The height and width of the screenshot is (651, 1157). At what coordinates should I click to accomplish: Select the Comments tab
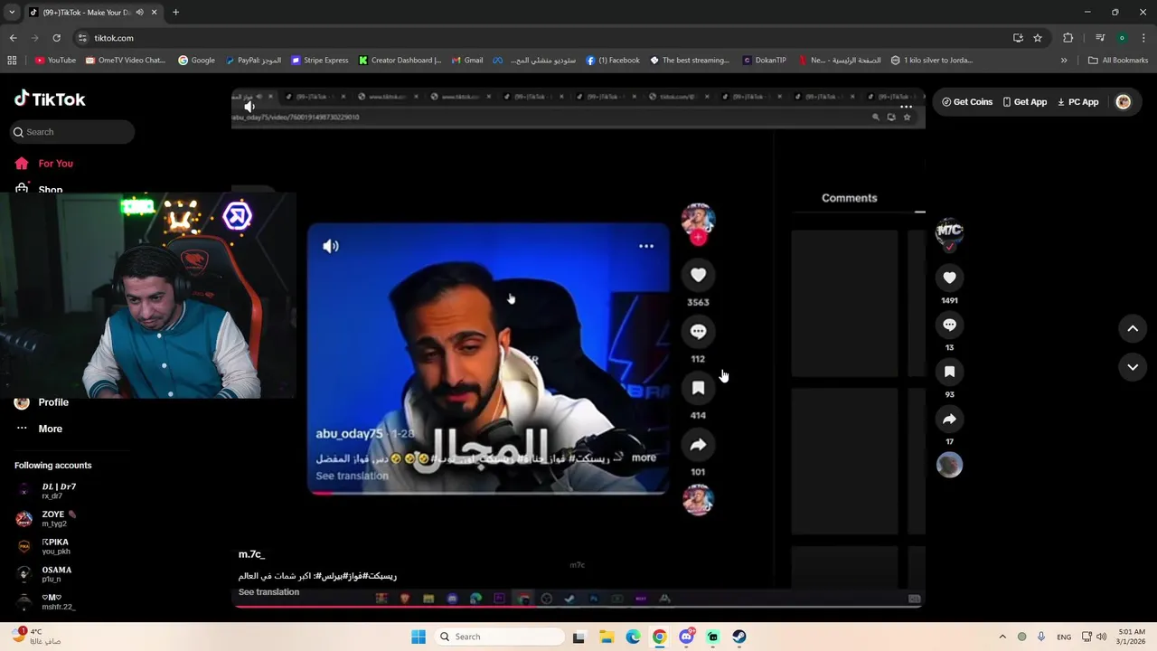(x=849, y=198)
